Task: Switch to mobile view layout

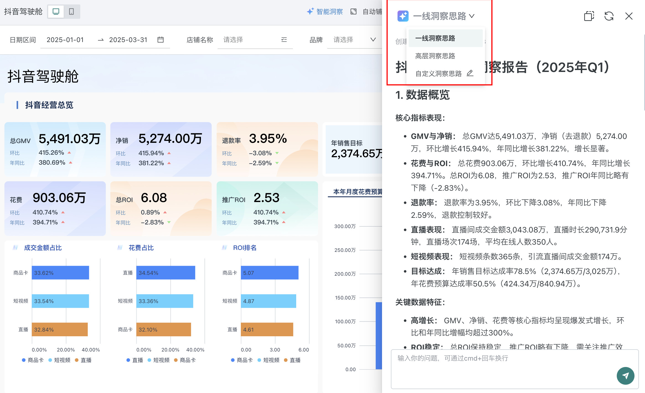Action: click(x=71, y=12)
